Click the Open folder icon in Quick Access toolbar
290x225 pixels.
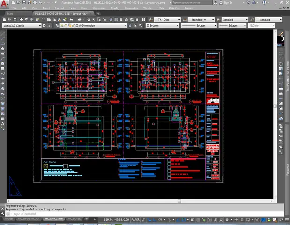[18, 3]
